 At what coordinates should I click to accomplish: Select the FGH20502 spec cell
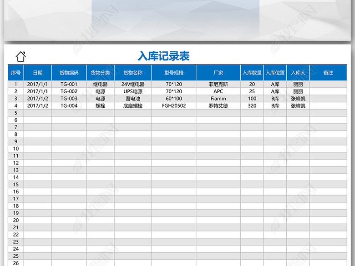[x=174, y=106]
